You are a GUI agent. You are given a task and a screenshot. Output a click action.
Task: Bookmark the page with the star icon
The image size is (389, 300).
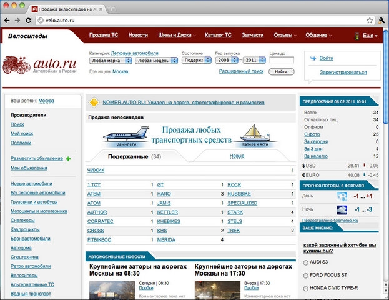[370, 21]
